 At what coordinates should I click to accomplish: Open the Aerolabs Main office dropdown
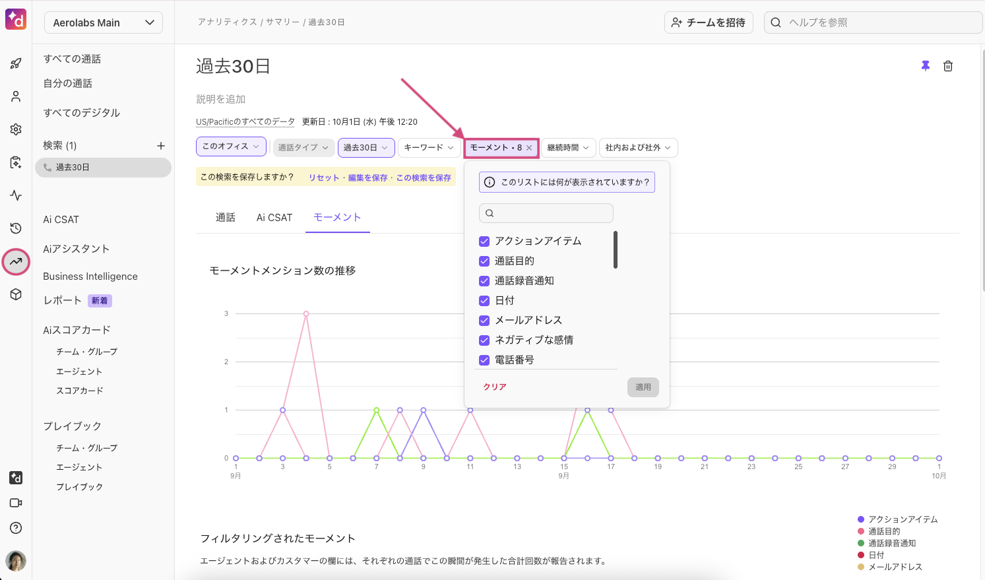(104, 22)
